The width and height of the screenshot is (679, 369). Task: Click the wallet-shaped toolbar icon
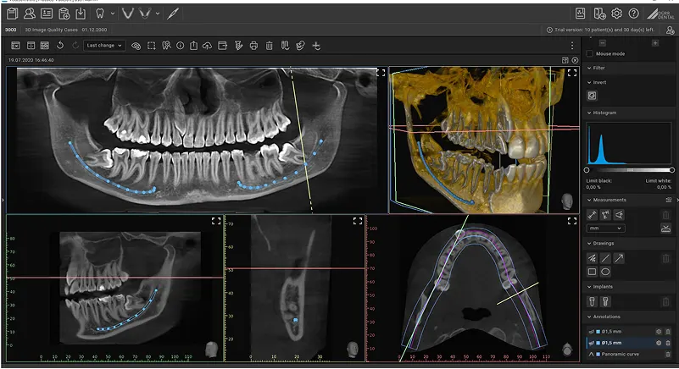point(223,46)
